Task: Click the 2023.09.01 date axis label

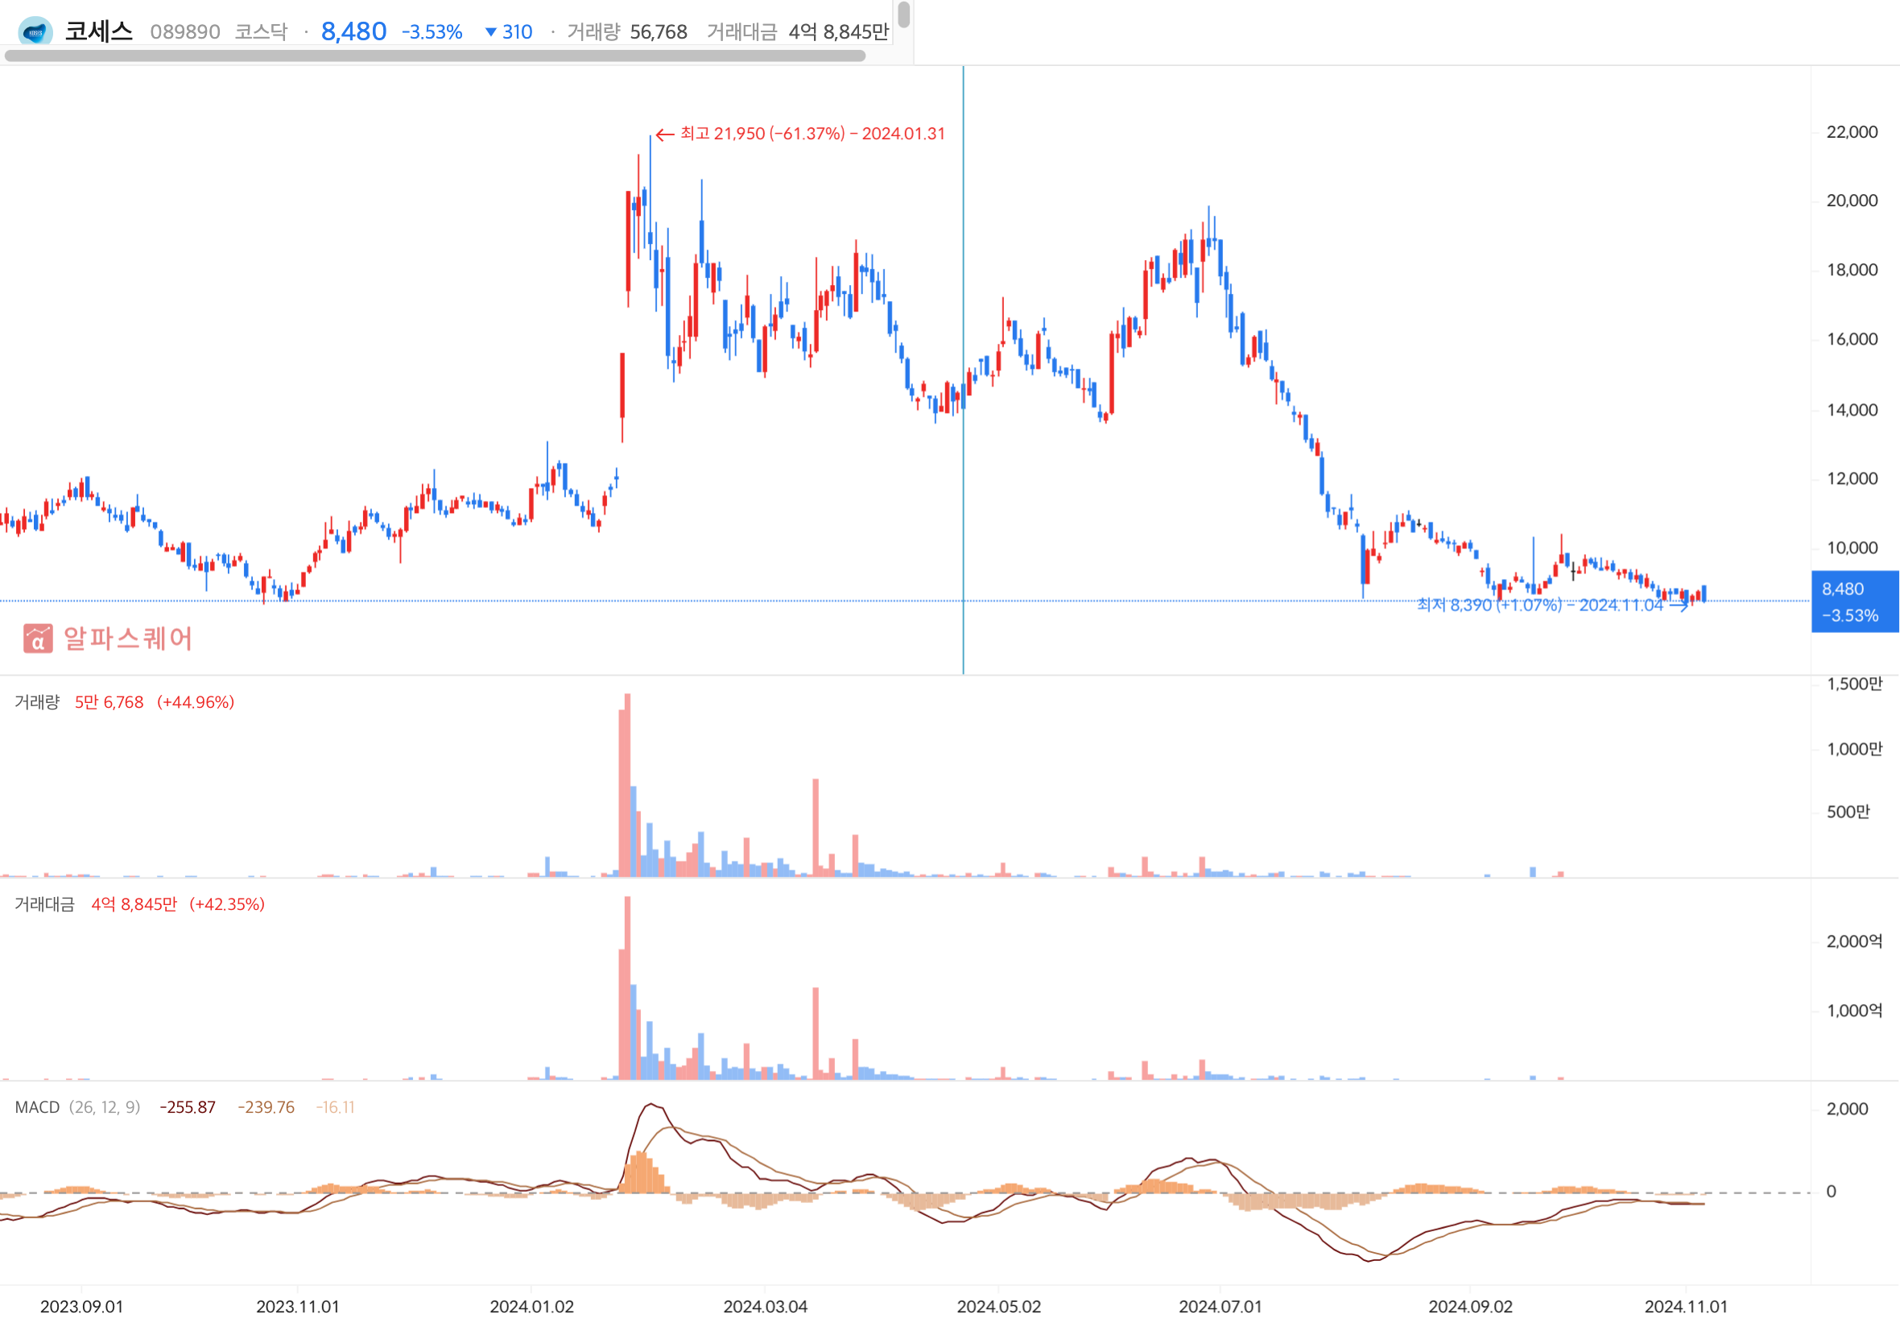Action: pyautogui.click(x=81, y=1307)
